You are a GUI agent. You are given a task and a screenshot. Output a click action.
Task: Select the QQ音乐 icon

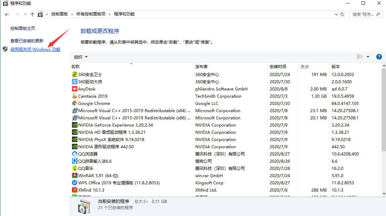75,168
